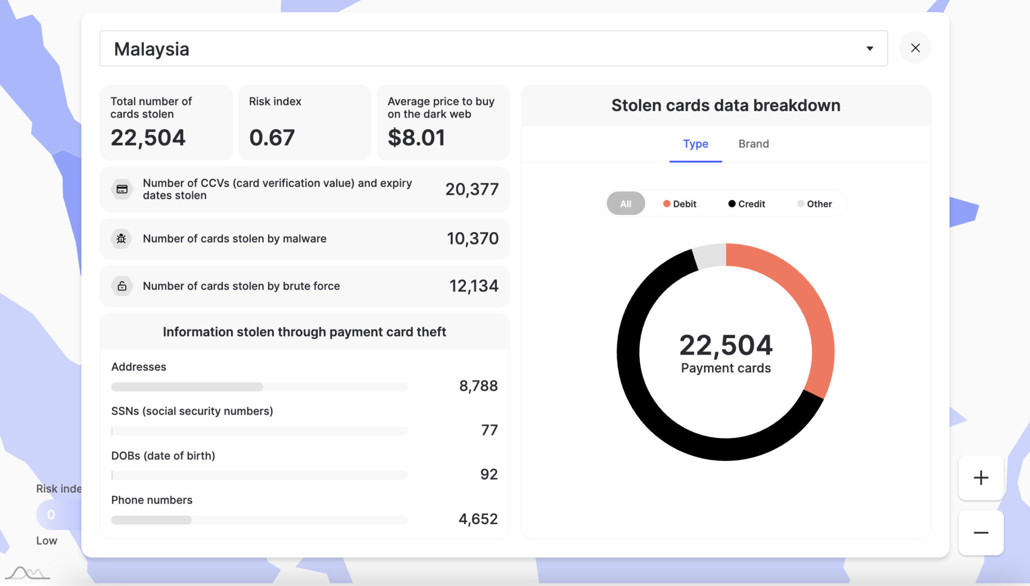Click the malware bug icon
Image resolution: width=1030 pixels, height=586 pixels.
(x=122, y=239)
